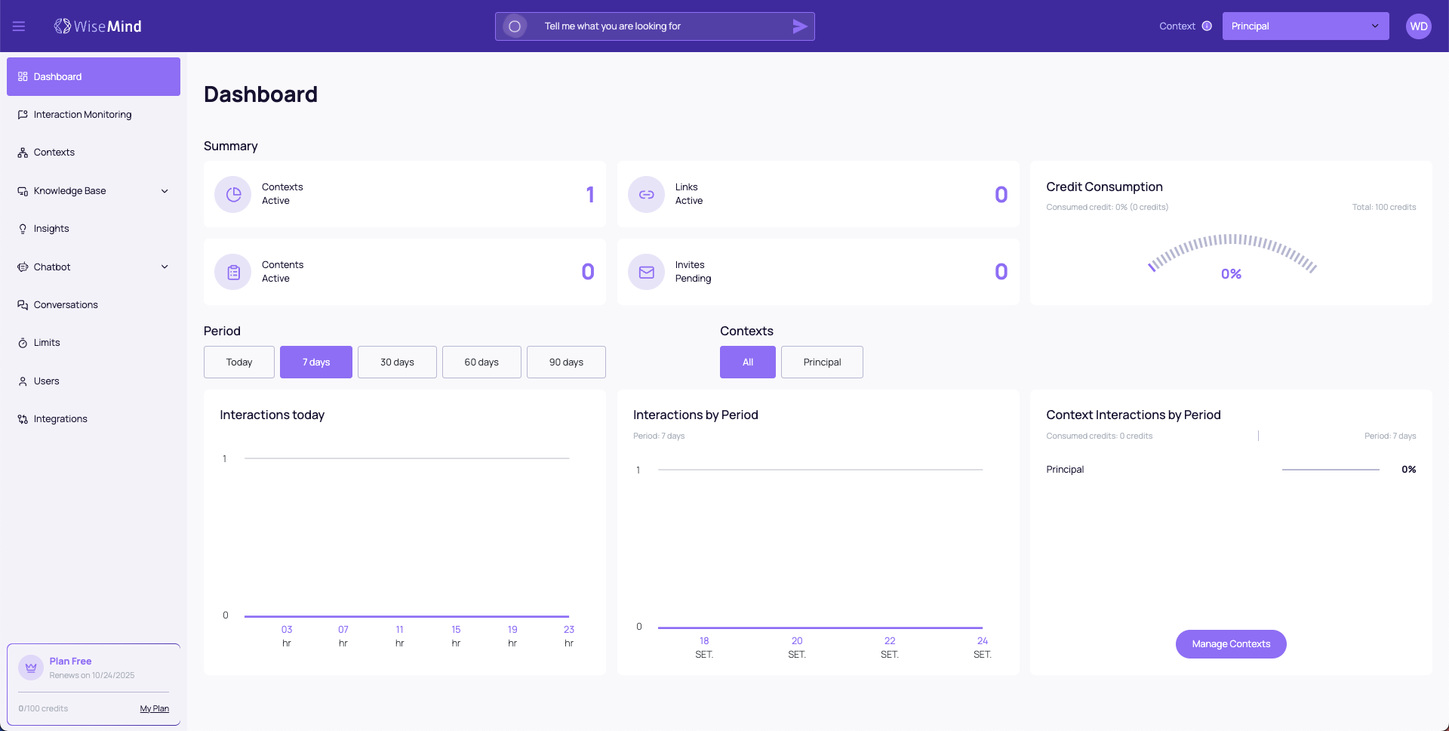This screenshot has height=731, width=1449.
Task: Switch period to 30 days
Action: (x=397, y=362)
